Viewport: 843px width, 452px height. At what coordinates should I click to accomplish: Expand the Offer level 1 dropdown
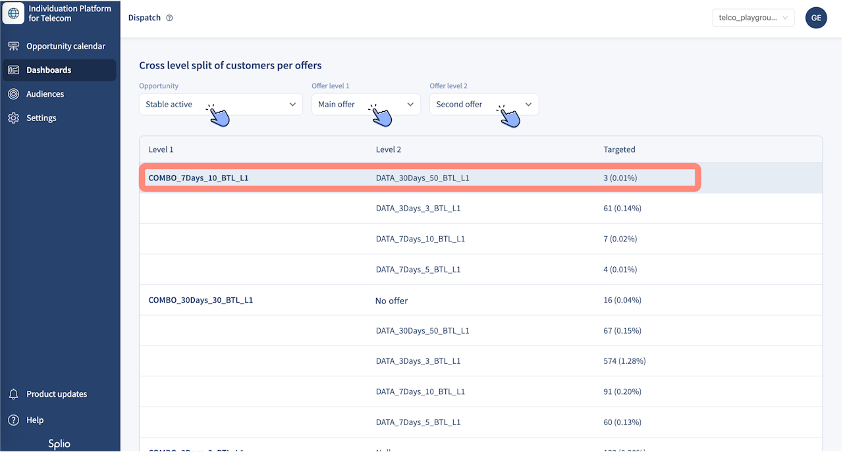366,105
